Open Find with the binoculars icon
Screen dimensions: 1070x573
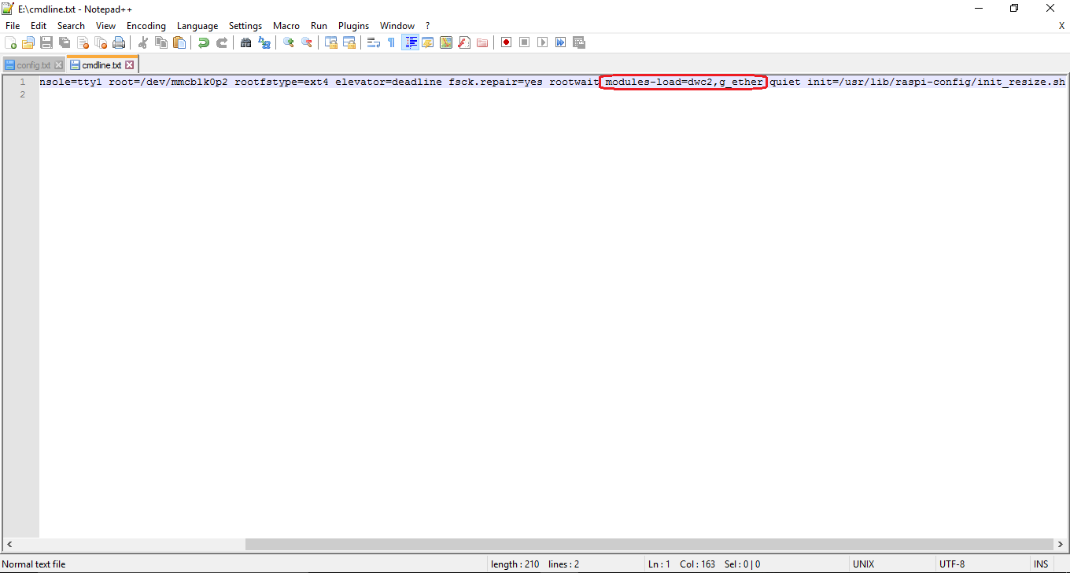pyautogui.click(x=245, y=42)
